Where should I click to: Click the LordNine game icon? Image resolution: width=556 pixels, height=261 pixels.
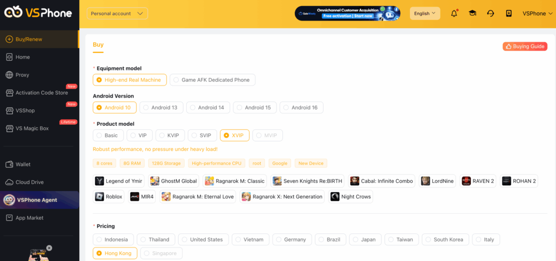click(426, 181)
